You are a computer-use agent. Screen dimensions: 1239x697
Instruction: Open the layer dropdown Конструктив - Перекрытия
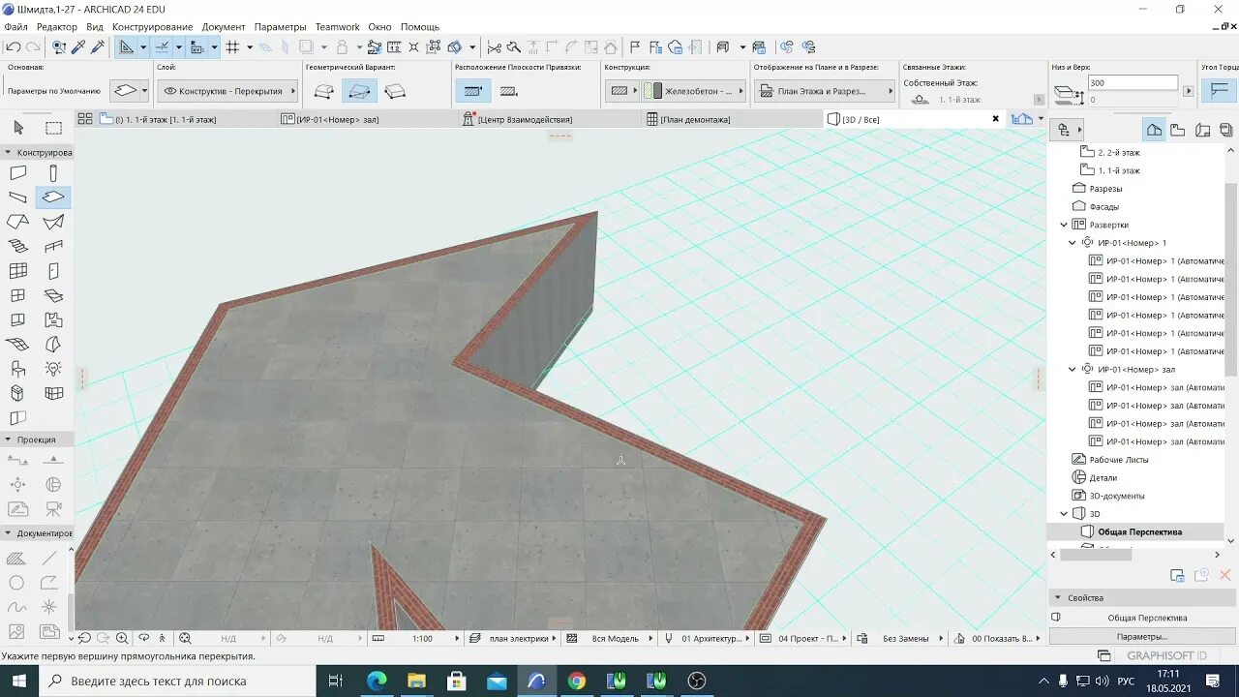227,91
